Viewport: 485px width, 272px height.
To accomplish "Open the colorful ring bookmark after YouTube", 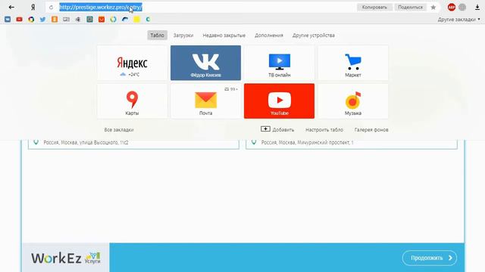I will coord(31,19).
